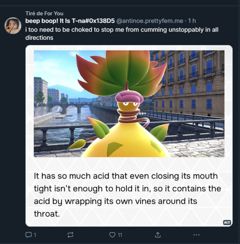The width and height of the screenshot is (240, 244).
Task: Visit the @antinoe.prettyfem.me handle link
Action: [x=149, y=21]
